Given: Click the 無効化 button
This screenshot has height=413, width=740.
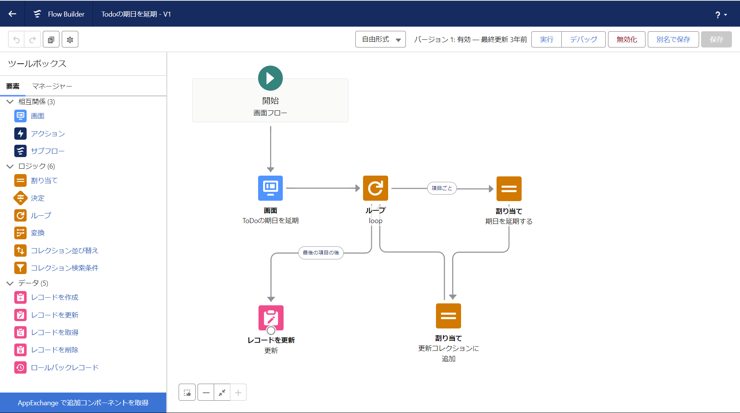Looking at the screenshot, I should coord(627,39).
